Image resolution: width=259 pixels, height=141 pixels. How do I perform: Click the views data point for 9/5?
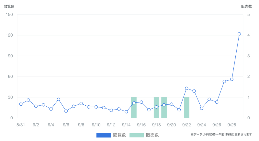(59, 100)
